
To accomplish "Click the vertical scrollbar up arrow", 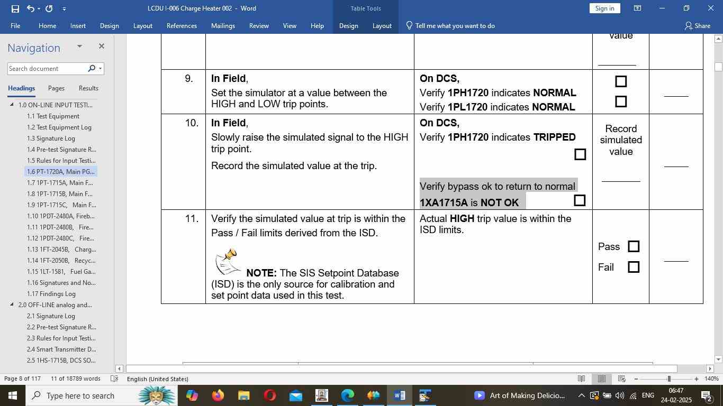I will 718,39.
